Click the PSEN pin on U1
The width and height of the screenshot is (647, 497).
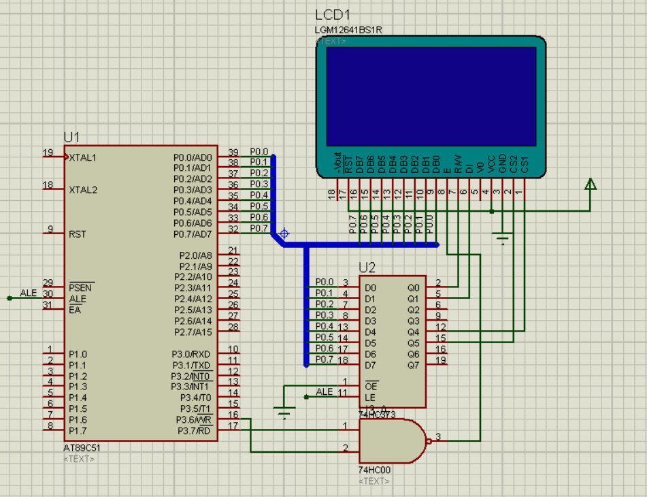point(54,287)
